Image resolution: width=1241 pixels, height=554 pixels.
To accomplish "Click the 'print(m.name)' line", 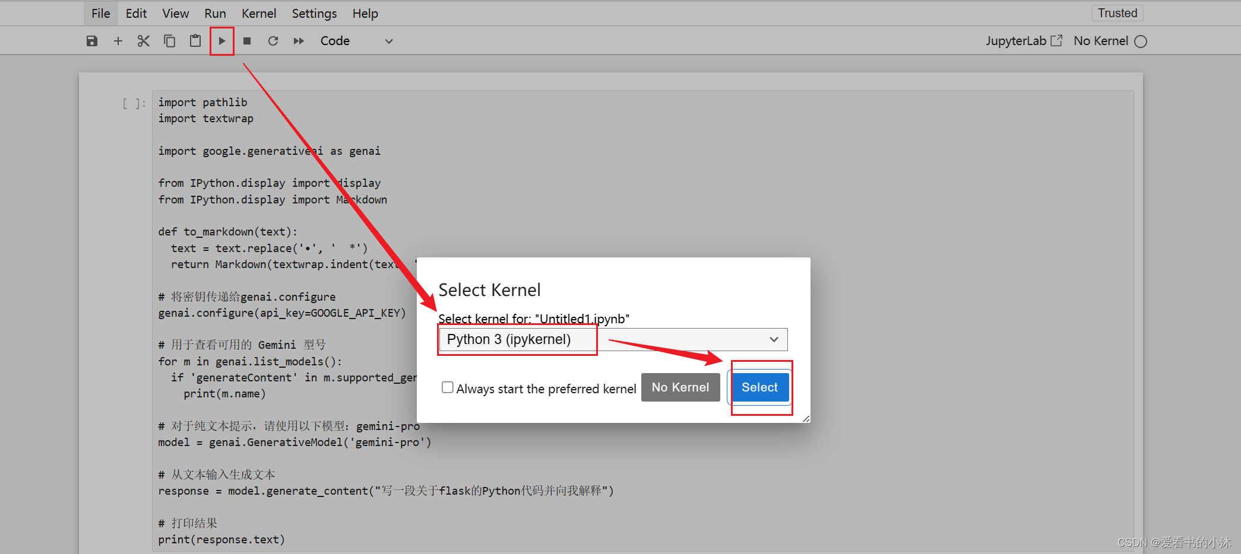I will pos(224,394).
